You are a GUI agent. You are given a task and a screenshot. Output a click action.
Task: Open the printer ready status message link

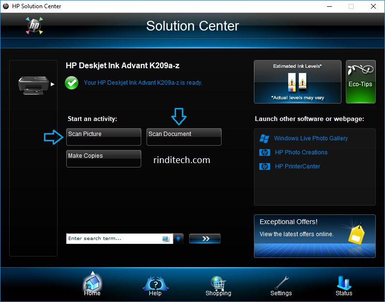pyautogui.click(x=143, y=83)
